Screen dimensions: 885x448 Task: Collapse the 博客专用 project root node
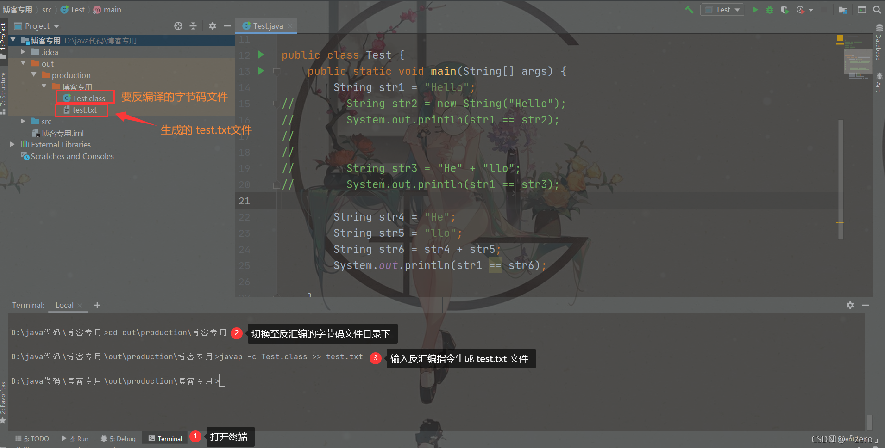[13, 40]
